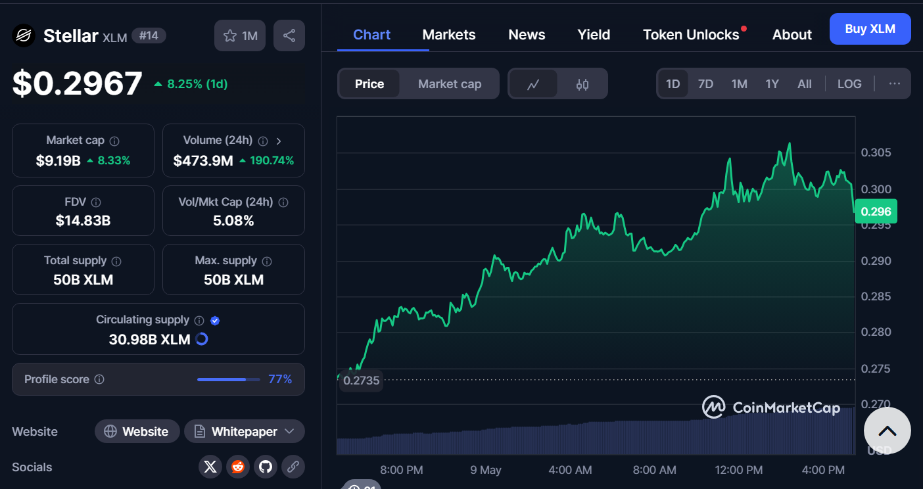Expand Volume (24h) details arrow

coord(279,141)
